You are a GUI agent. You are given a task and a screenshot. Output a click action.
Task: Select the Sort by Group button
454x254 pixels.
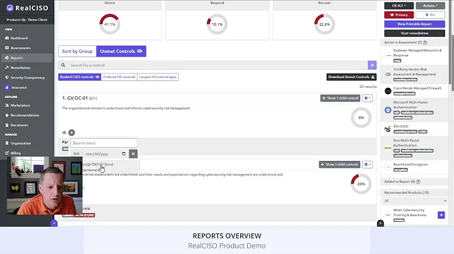pyautogui.click(x=77, y=51)
